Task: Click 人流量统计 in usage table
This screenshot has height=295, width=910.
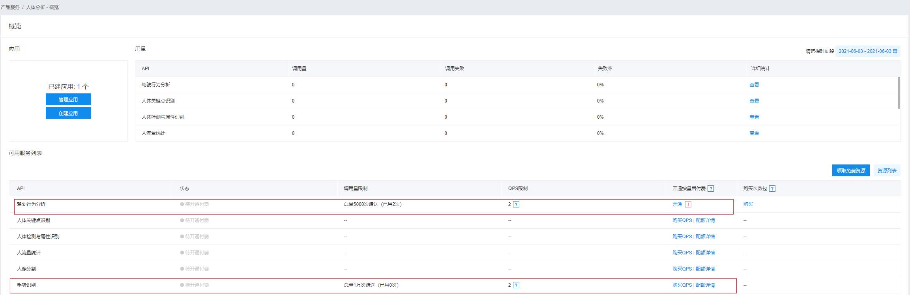Action: [x=153, y=133]
